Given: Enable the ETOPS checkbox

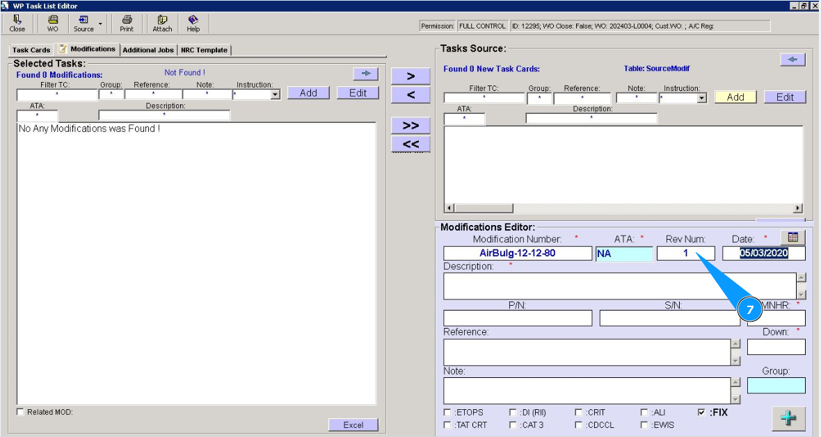Looking at the screenshot, I should tap(447, 412).
